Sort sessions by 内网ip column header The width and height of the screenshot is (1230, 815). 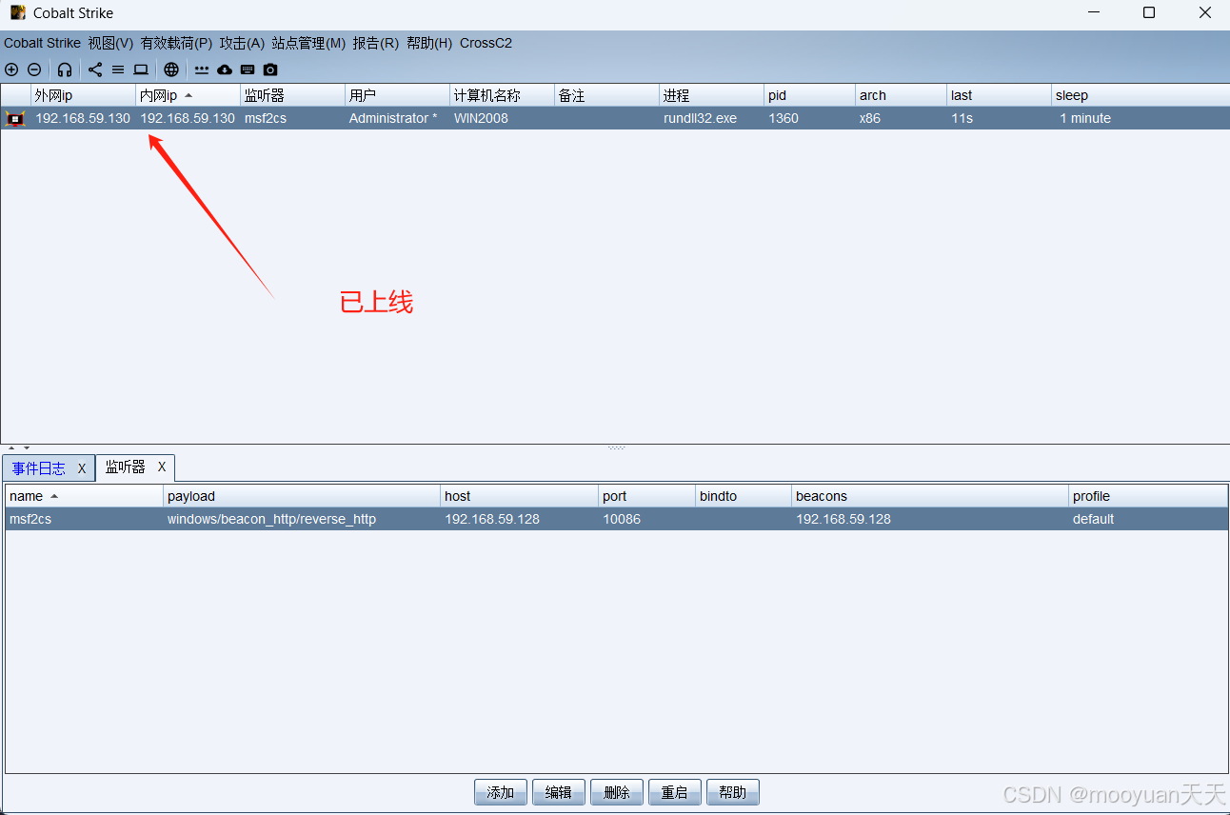tap(188, 95)
